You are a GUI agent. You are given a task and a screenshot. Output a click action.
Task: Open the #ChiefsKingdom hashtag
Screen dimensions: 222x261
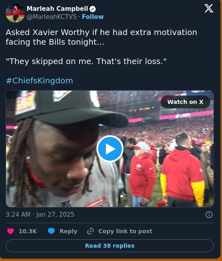pyautogui.click(x=40, y=81)
